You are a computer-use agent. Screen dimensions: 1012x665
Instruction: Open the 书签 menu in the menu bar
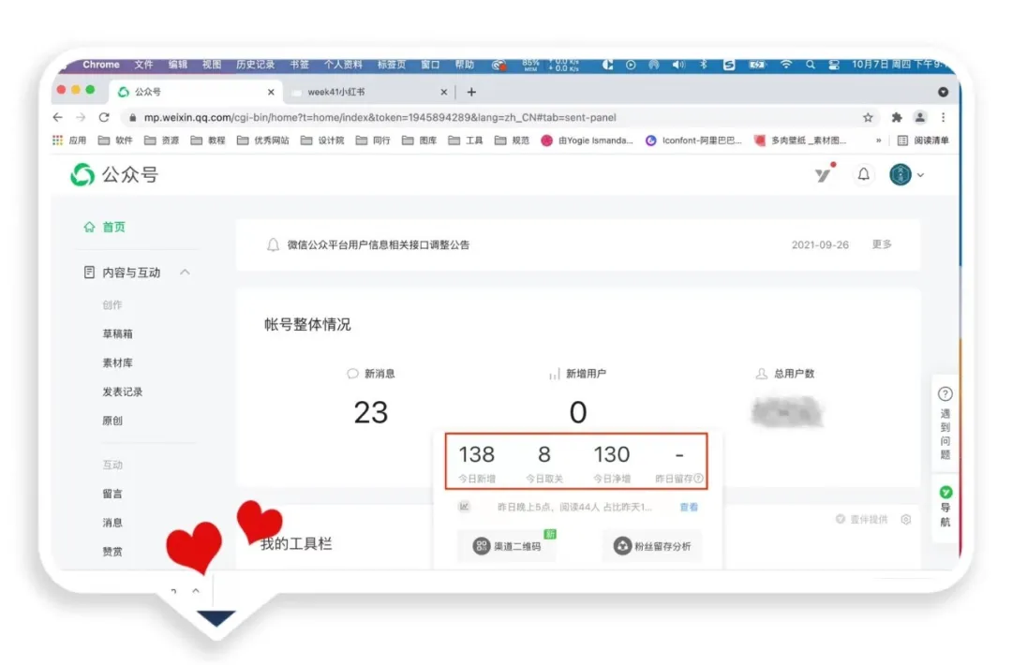click(298, 65)
